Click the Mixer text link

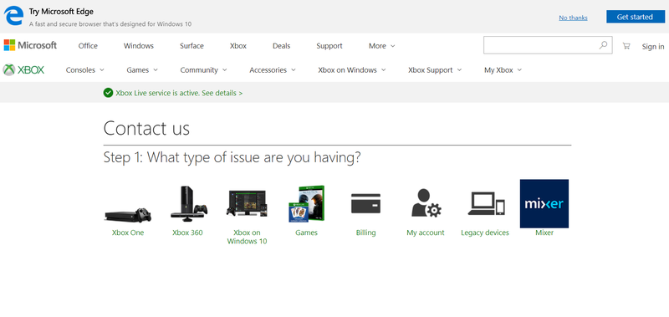pos(544,233)
